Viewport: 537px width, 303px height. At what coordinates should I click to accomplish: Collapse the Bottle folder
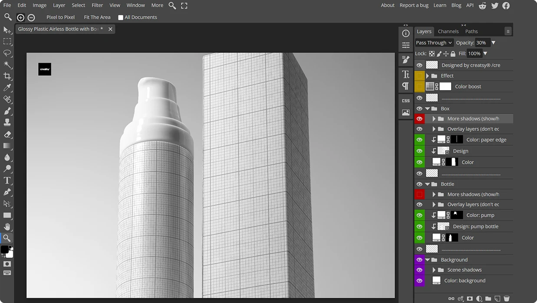[x=428, y=184]
